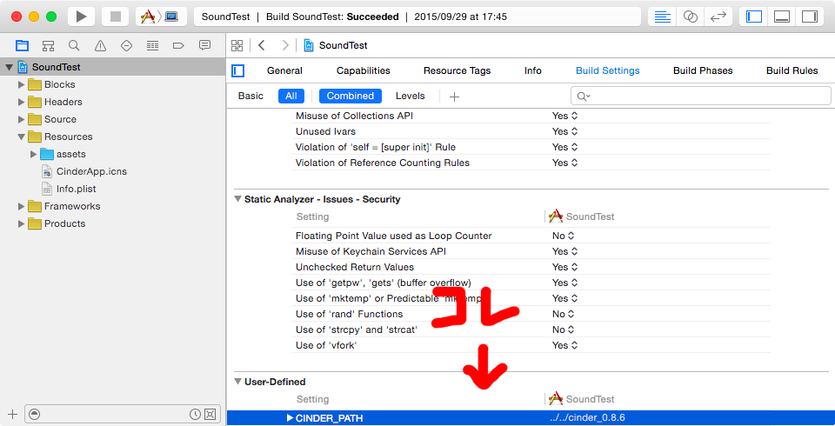Change Use of 'vfork' value
The height and width of the screenshot is (426, 835).
(x=565, y=345)
